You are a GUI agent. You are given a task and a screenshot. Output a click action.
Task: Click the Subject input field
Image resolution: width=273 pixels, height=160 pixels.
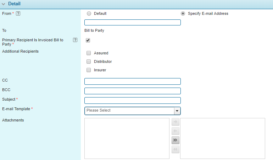point(133,101)
